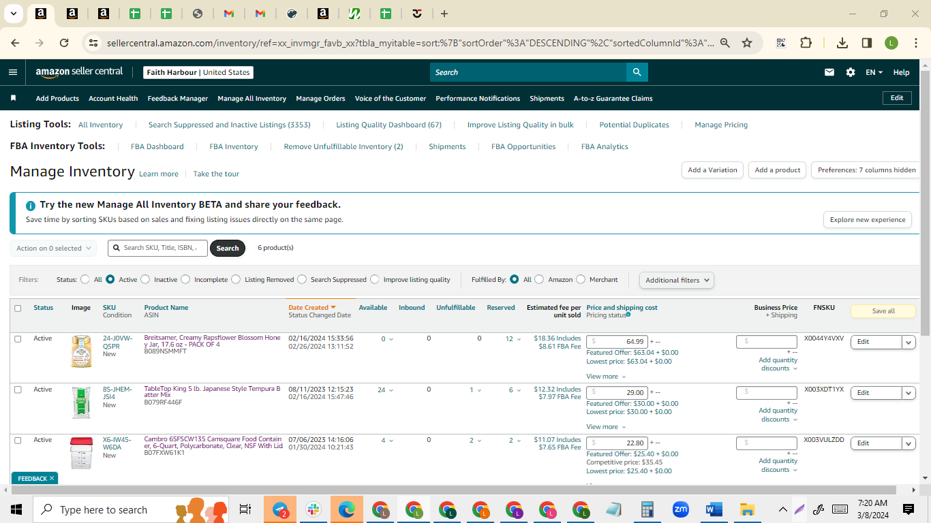Viewport: 931px width, 523px height.
Task: Click the Amazon Seller Central logo
Action: pyautogui.click(x=79, y=72)
